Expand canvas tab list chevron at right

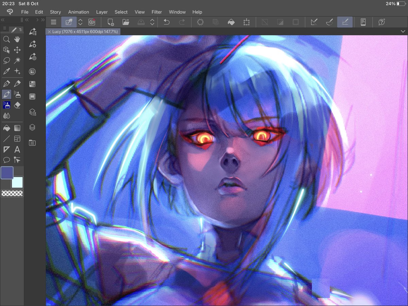pos(403,31)
